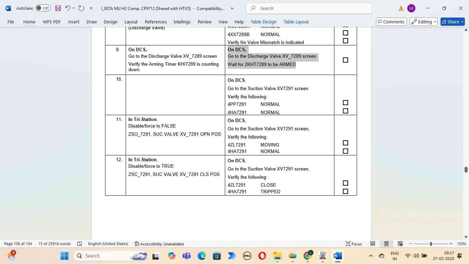The height and width of the screenshot is (264, 469).
Task: Open the user account avatar M
Action: click(411, 8)
